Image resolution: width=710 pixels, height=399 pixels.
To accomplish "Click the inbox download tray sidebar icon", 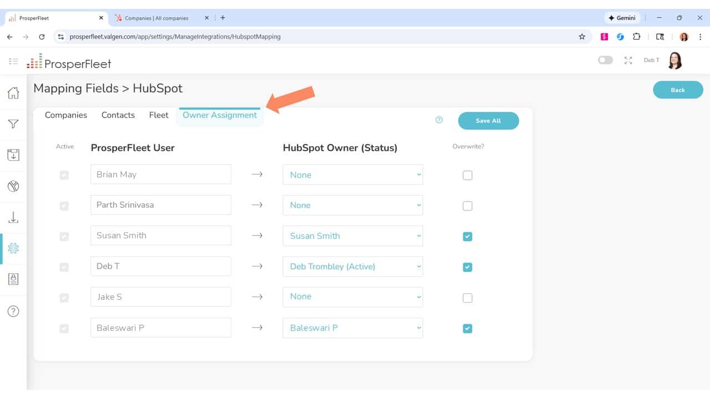I will tap(13, 155).
